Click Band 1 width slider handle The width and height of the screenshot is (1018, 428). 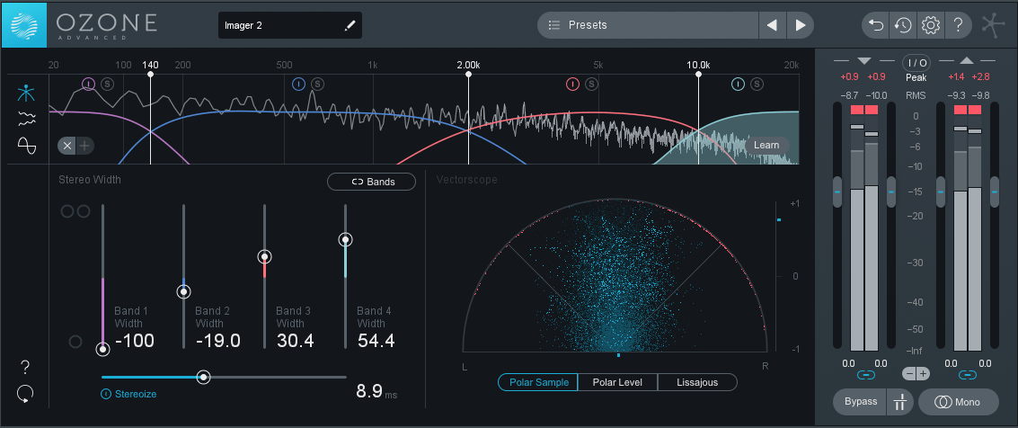(102, 350)
